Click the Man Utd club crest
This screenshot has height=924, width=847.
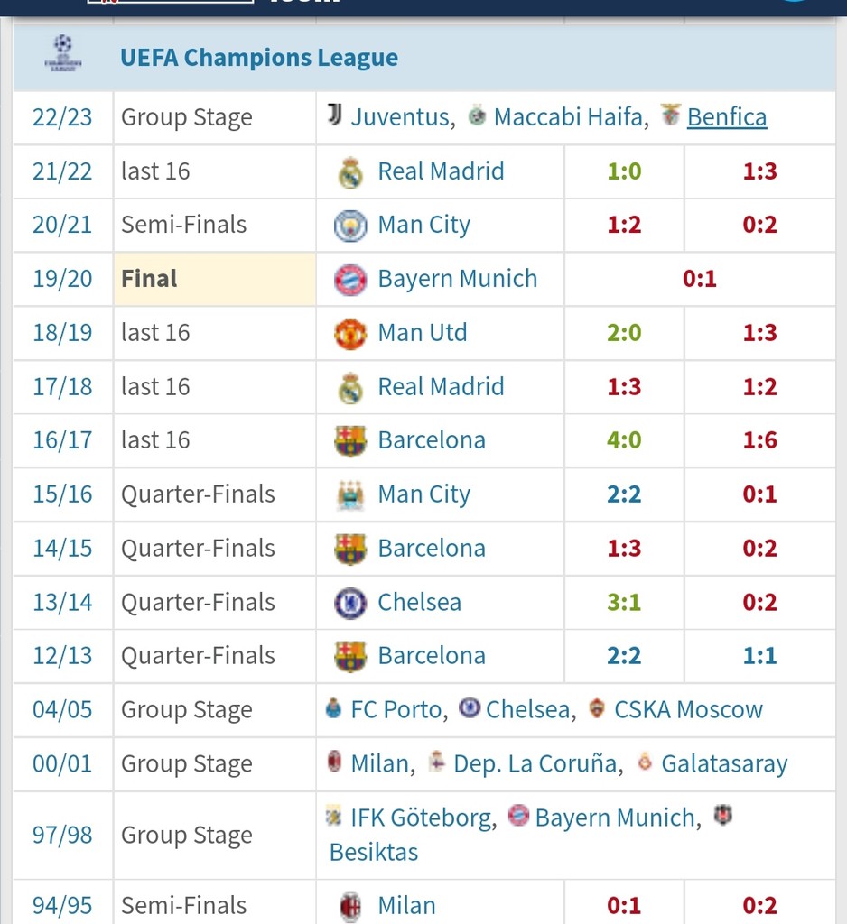coord(350,333)
